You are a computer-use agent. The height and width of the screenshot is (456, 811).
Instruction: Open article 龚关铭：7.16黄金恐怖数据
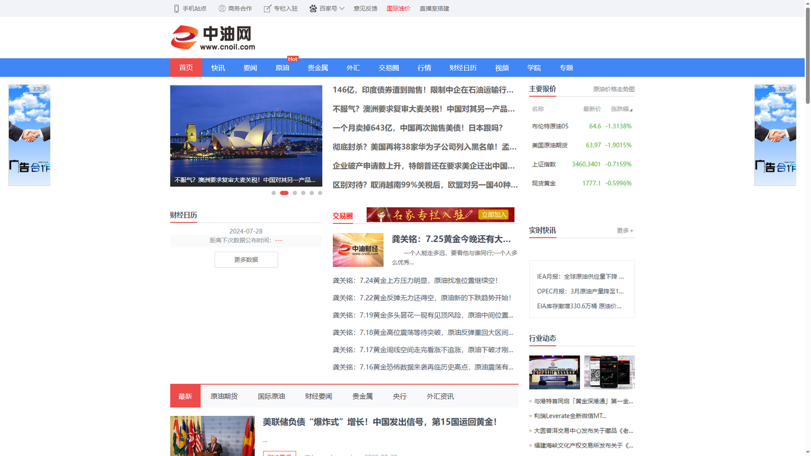pos(423,367)
